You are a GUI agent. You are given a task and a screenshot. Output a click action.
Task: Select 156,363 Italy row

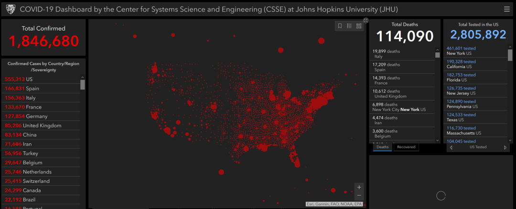point(41,98)
